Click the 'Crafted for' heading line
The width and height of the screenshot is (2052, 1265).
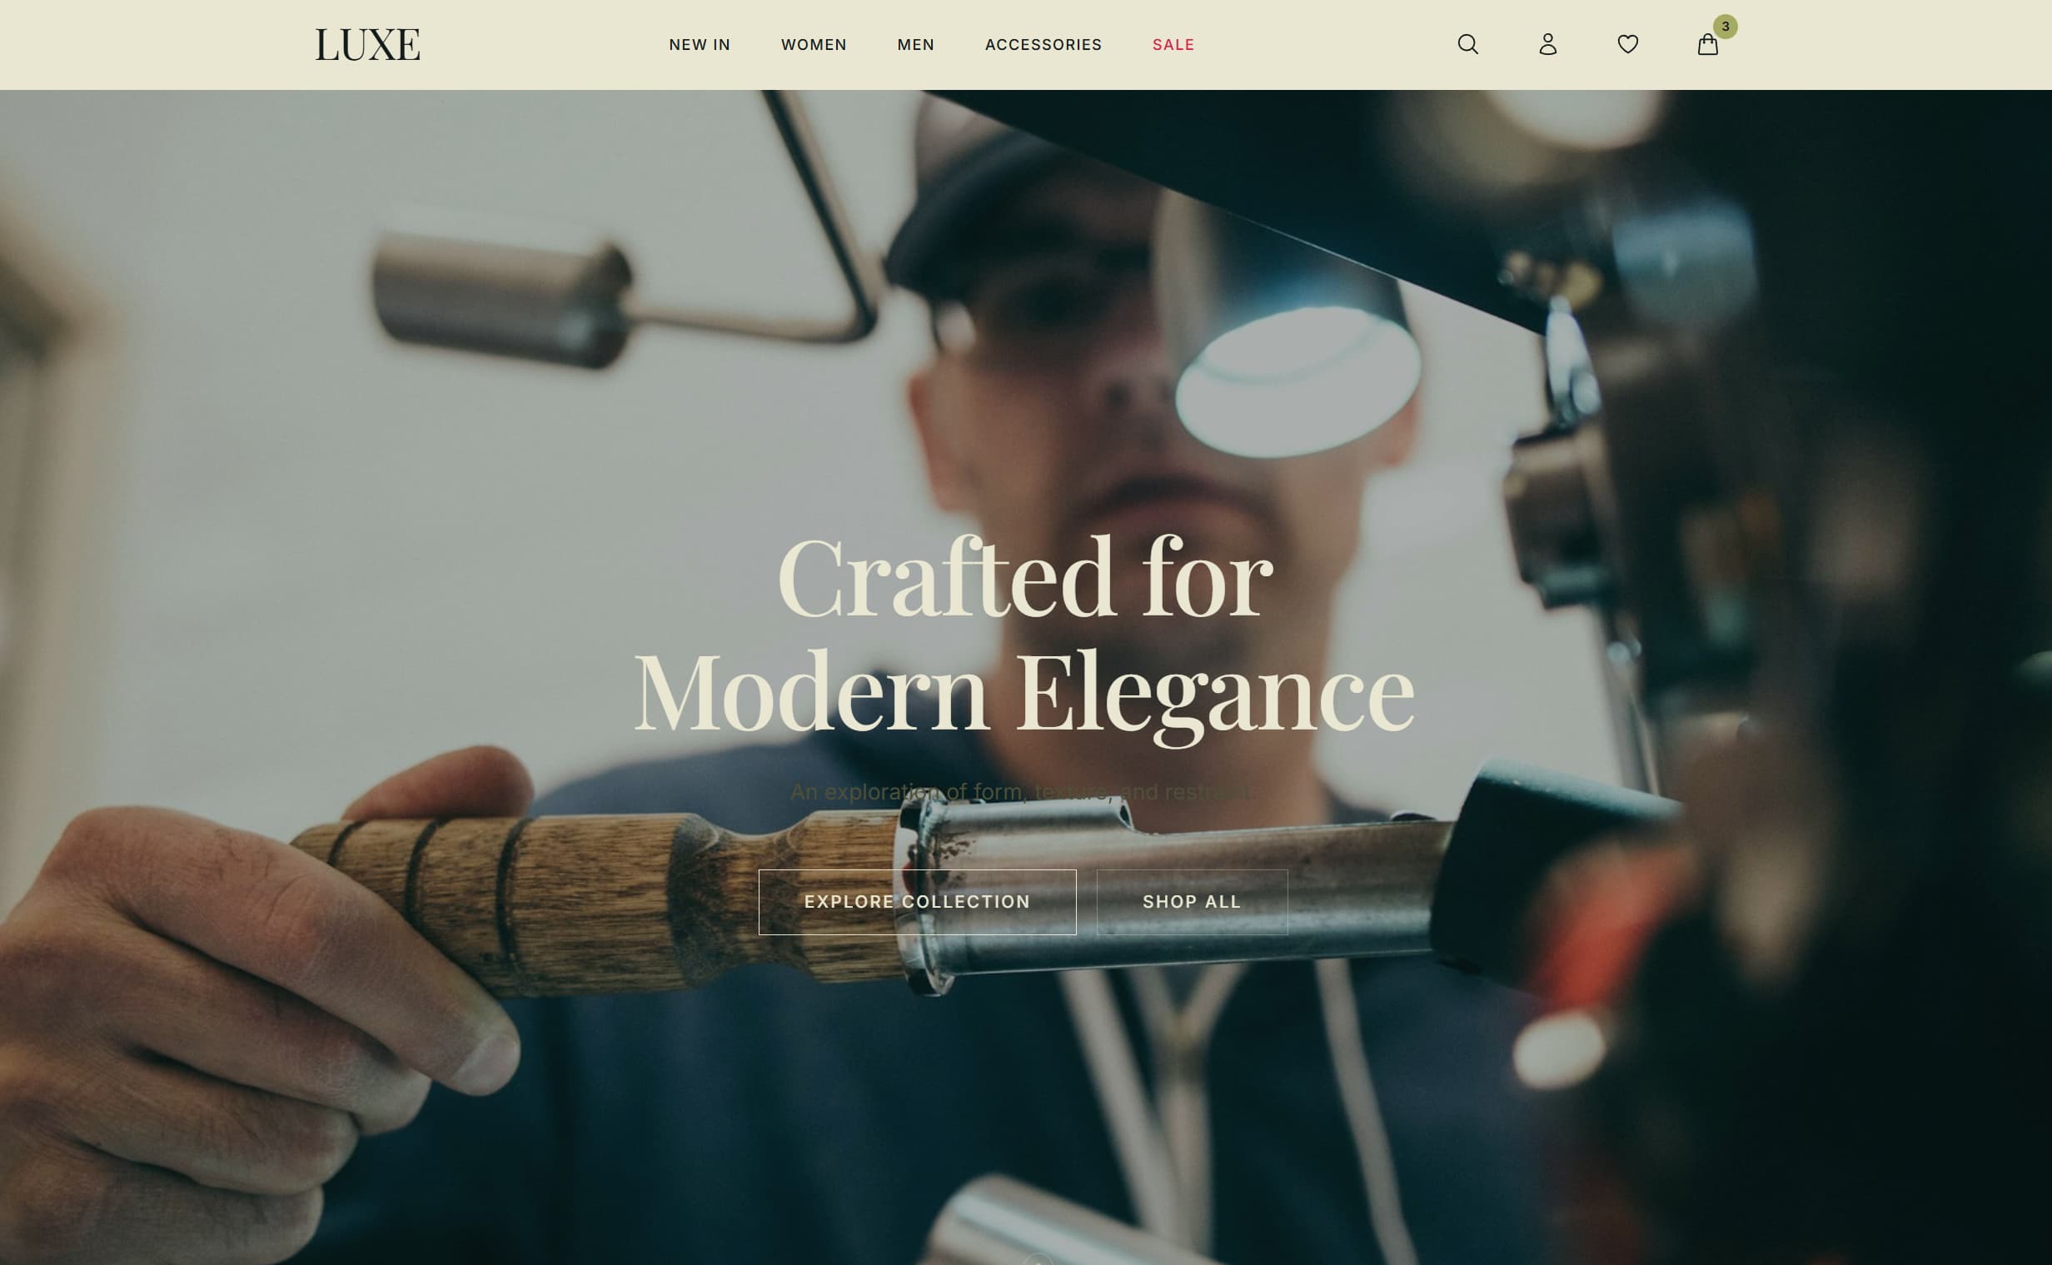pos(1024,579)
